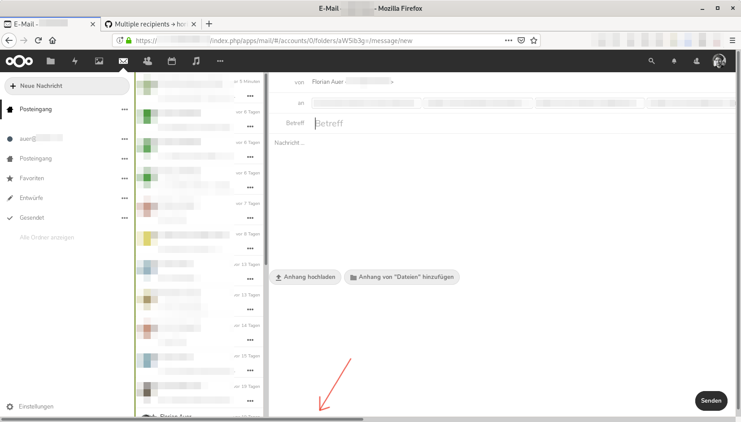Open the three-dot menu next to Entwürfe
This screenshot has width=741, height=422.
(x=125, y=198)
